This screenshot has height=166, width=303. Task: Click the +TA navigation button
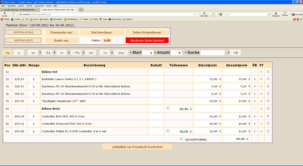click(x=76, y=53)
